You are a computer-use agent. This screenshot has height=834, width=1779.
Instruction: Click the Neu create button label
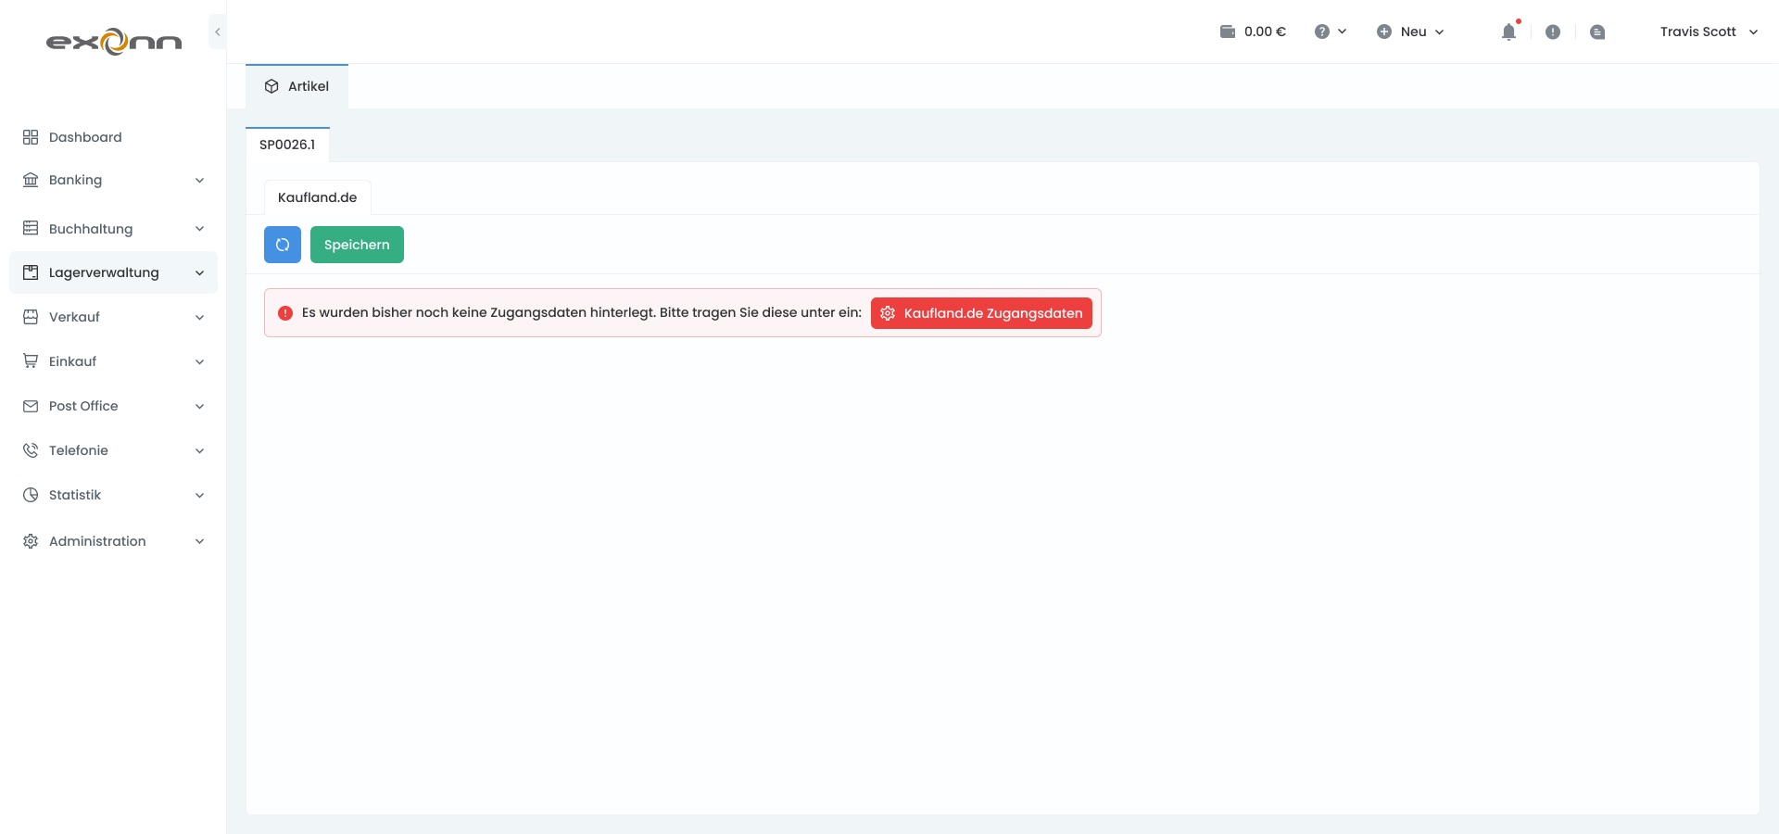point(1413,32)
